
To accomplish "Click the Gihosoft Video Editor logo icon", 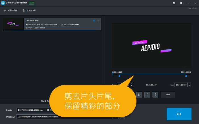I will [3, 3].
